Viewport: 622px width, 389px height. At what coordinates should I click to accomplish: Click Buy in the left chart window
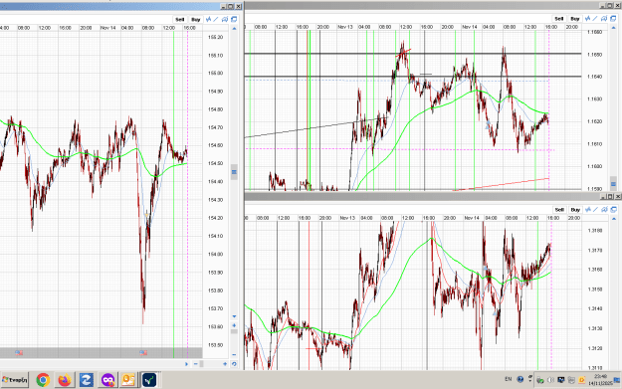(196, 20)
